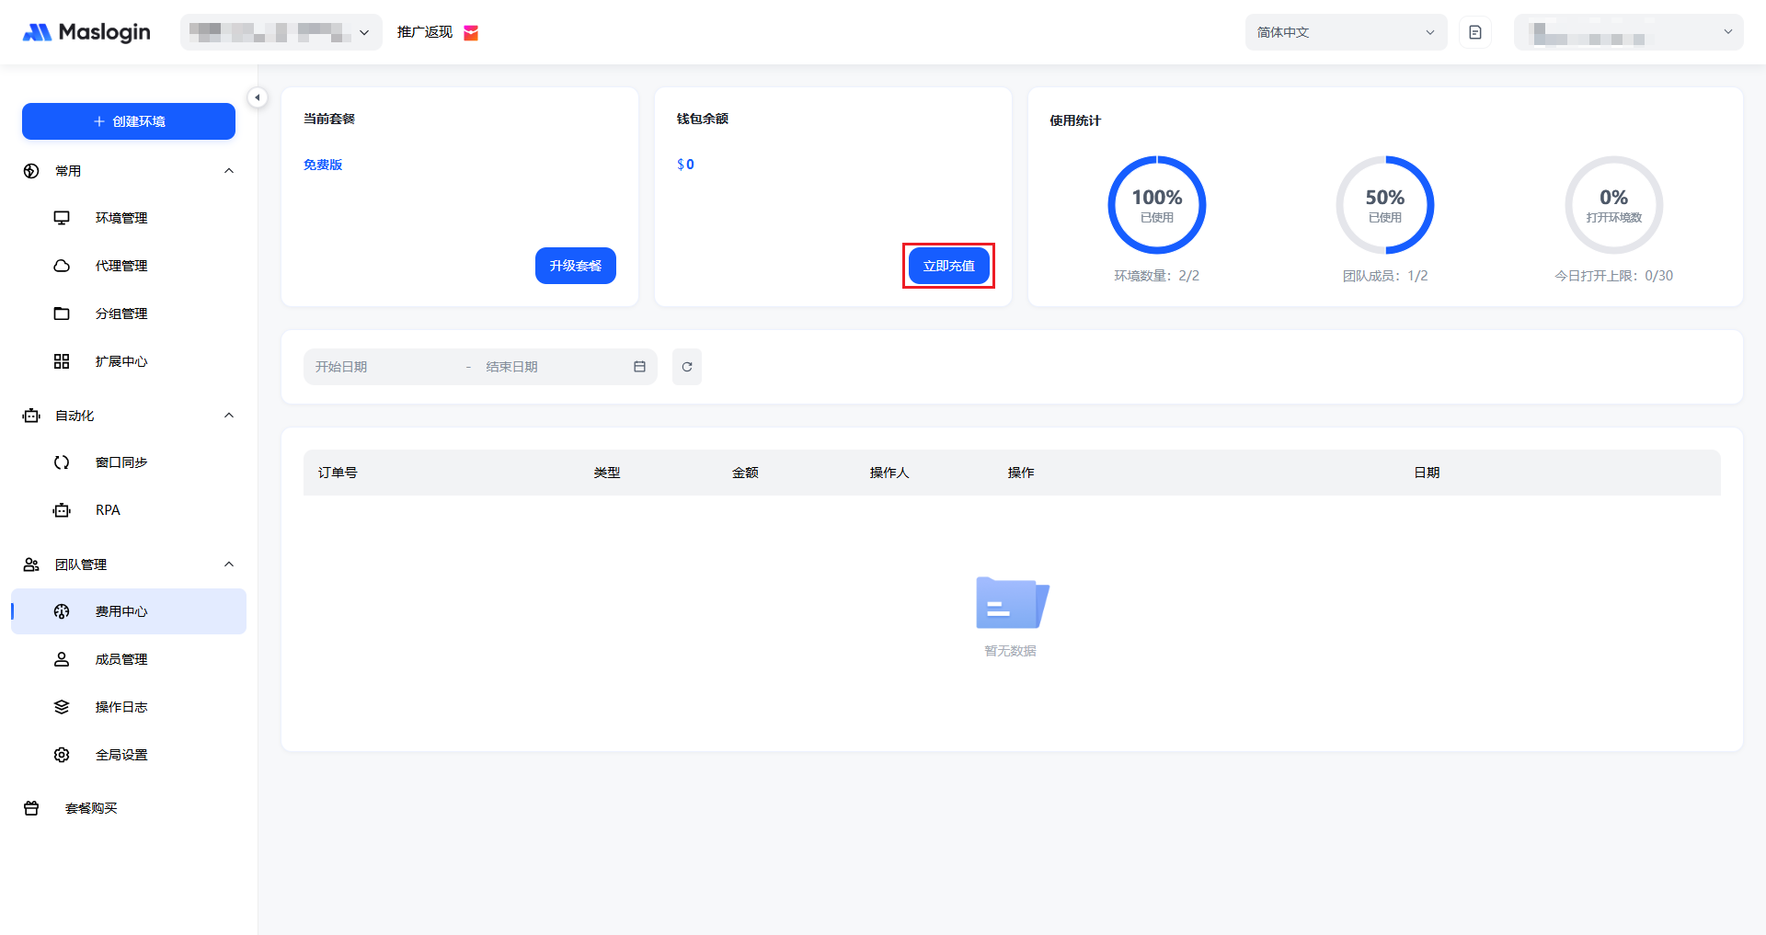Click the 100% 环境数量 usage ring
The image size is (1766, 935).
click(1156, 205)
